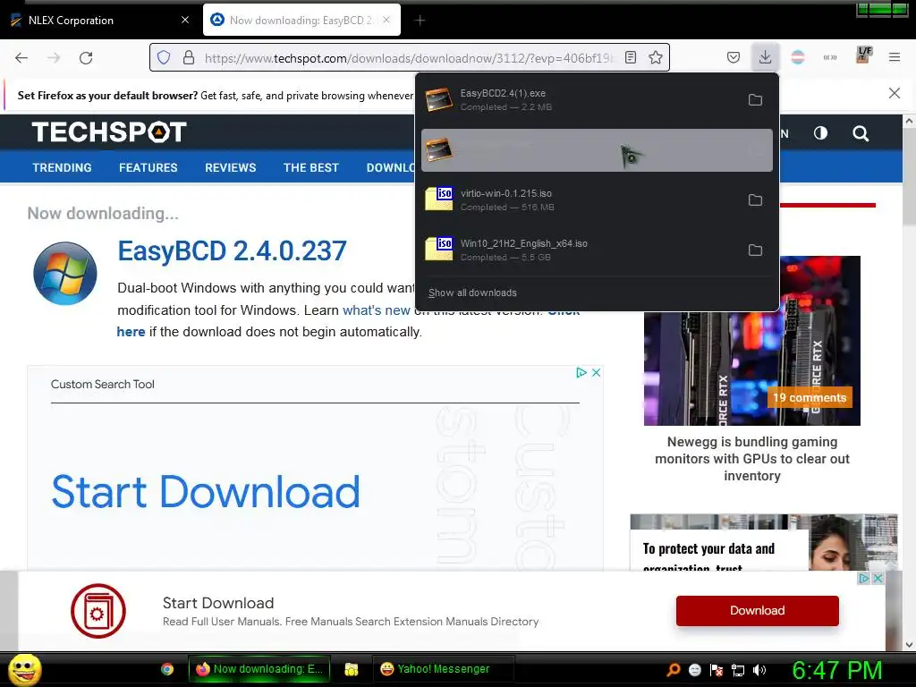Click the page scrollbar up arrow
The width and height of the screenshot is (916, 687).
point(909,121)
